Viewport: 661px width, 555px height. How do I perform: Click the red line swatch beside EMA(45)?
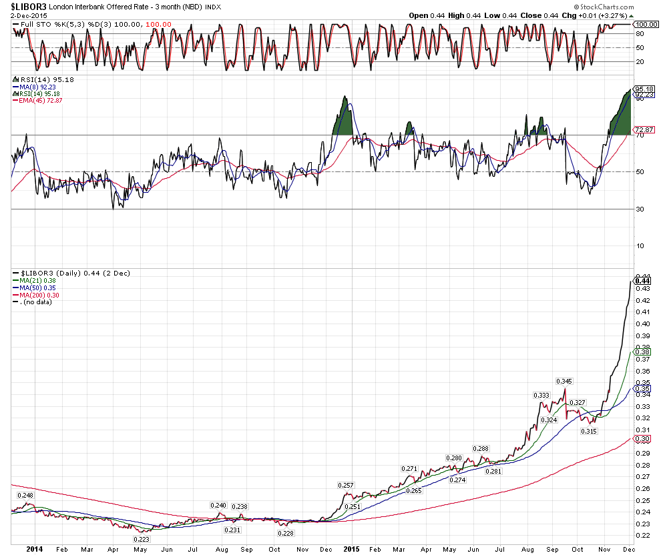click(15, 101)
